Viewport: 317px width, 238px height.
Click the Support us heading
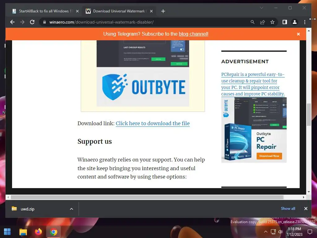click(95, 141)
